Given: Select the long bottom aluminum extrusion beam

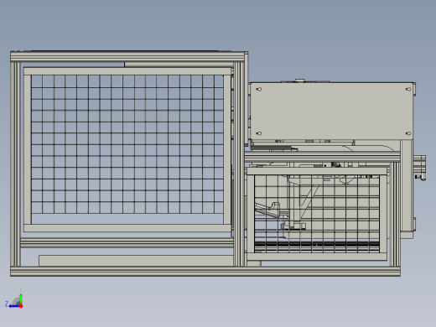Looking at the screenshot, I should [x=205, y=272].
